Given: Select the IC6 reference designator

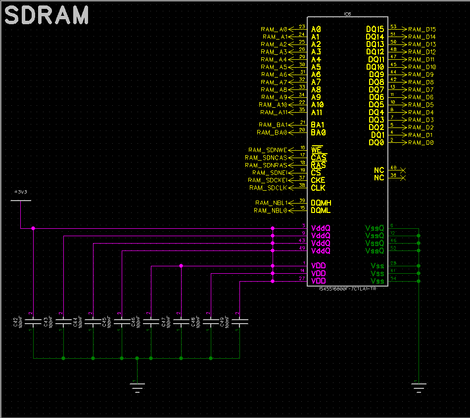Looking at the screenshot, I should coord(347,14).
